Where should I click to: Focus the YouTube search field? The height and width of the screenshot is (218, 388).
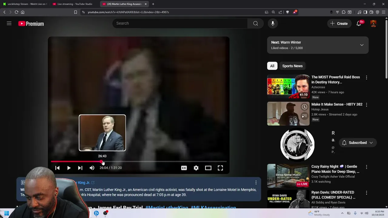[180, 23]
